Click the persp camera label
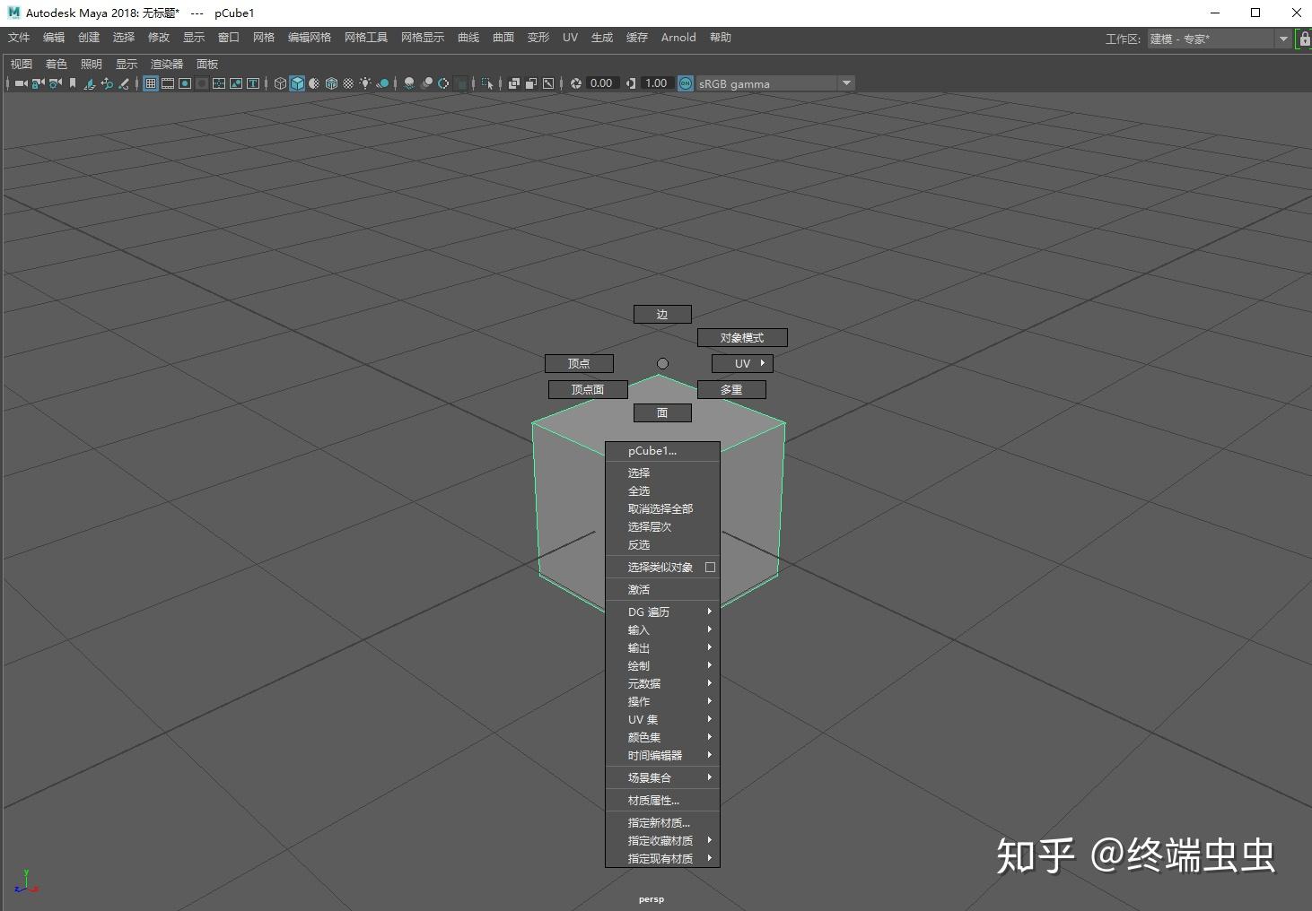Screen dimensions: 1312x911 [651, 898]
